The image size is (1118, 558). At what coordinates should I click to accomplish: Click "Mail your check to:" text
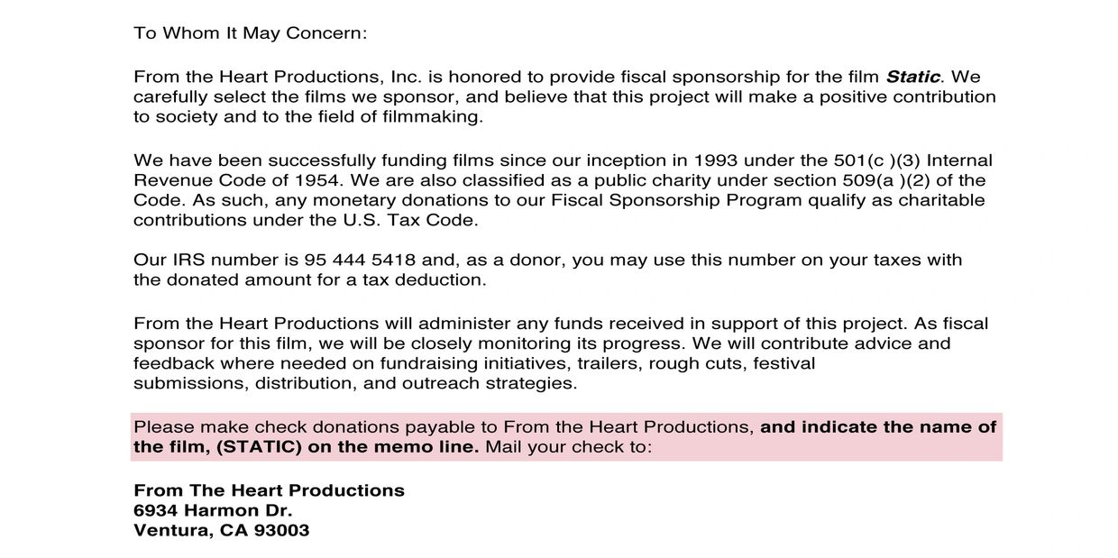tap(568, 447)
